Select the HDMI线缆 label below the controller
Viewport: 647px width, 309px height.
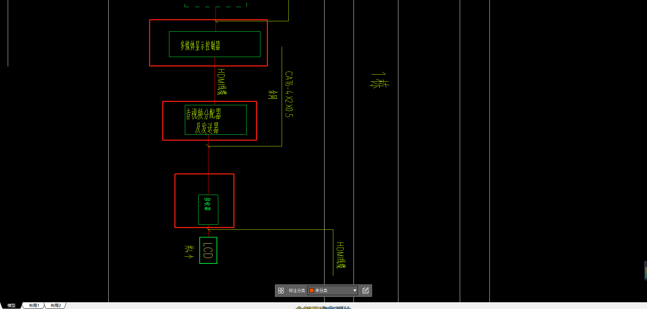point(222,82)
